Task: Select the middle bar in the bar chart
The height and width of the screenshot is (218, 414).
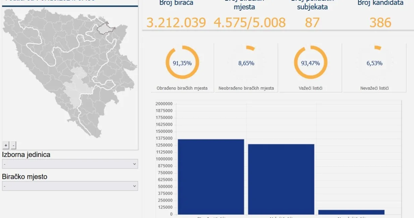Action: coord(281,179)
